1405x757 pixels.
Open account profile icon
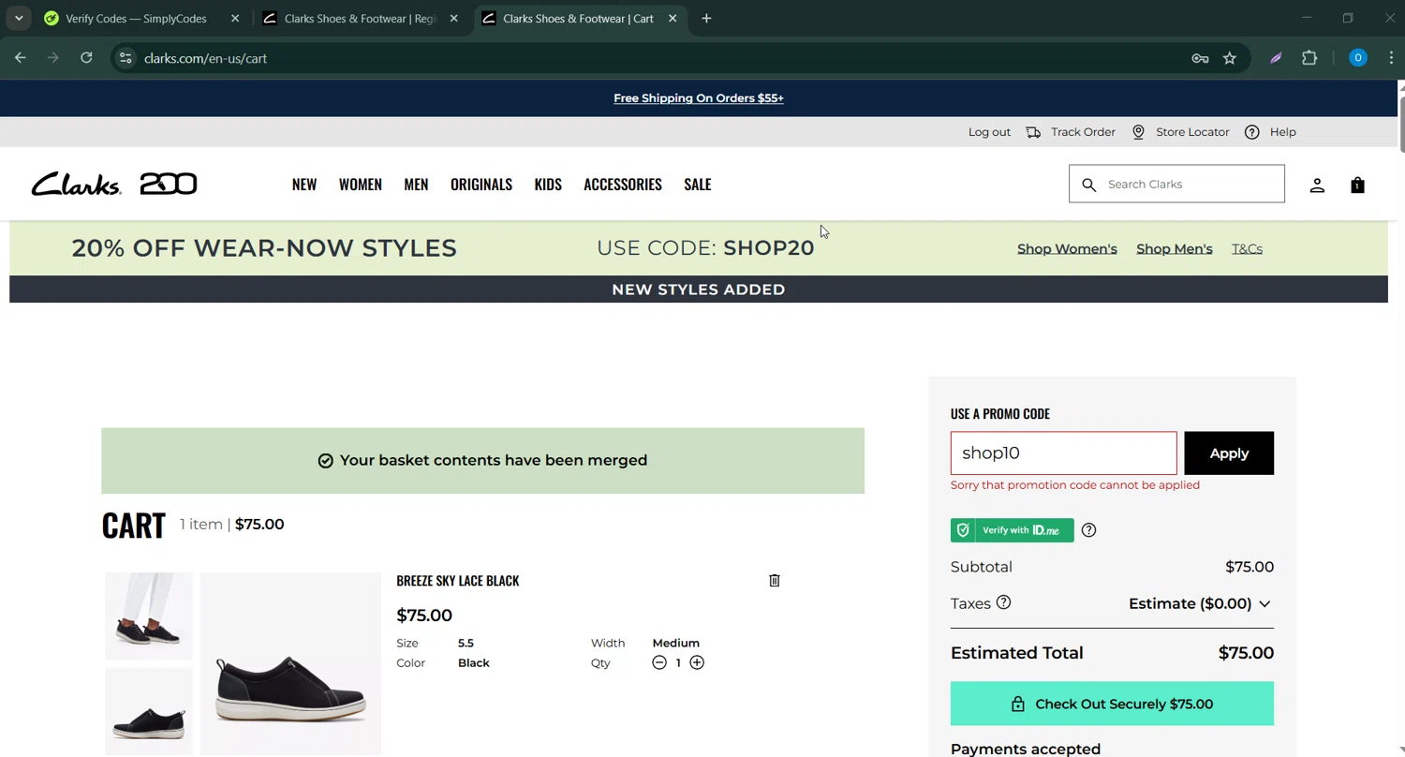pyautogui.click(x=1317, y=185)
